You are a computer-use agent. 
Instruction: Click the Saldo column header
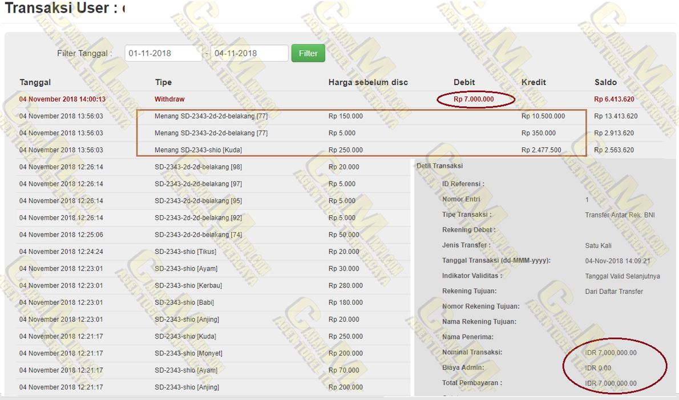pyautogui.click(x=605, y=82)
